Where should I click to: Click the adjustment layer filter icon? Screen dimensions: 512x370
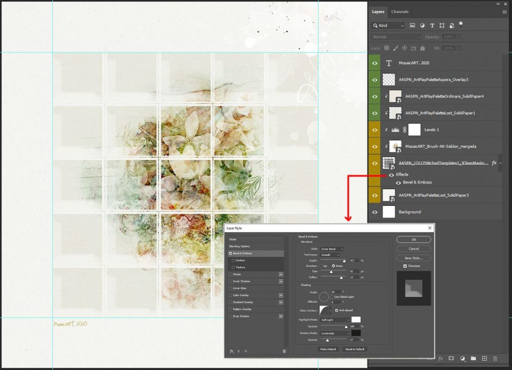click(x=422, y=26)
